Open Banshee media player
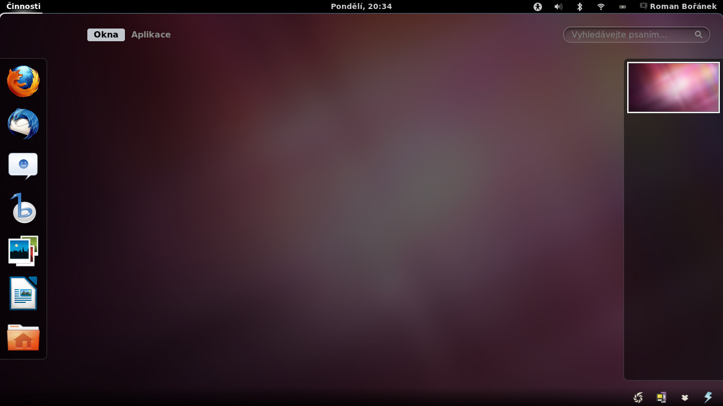This screenshot has height=406, width=723. pyautogui.click(x=23, y=209)
